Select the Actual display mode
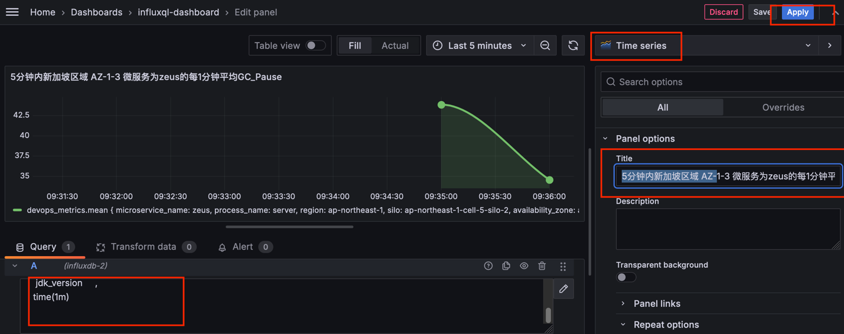Screen dimensions: 844x334 tap(395, 45)
